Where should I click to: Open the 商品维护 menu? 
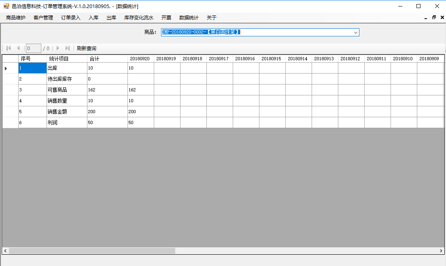pos(16,18)
